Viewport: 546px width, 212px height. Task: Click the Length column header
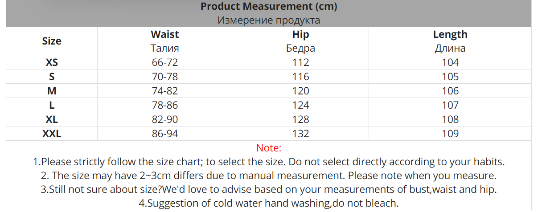450,34
